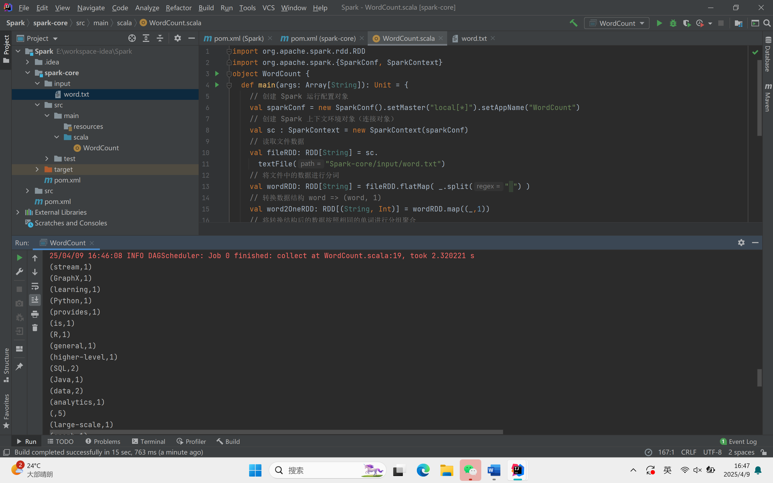Expand All icon in Project panel
Viewport: 773px width, 483px height.
[x=146, y=38]
